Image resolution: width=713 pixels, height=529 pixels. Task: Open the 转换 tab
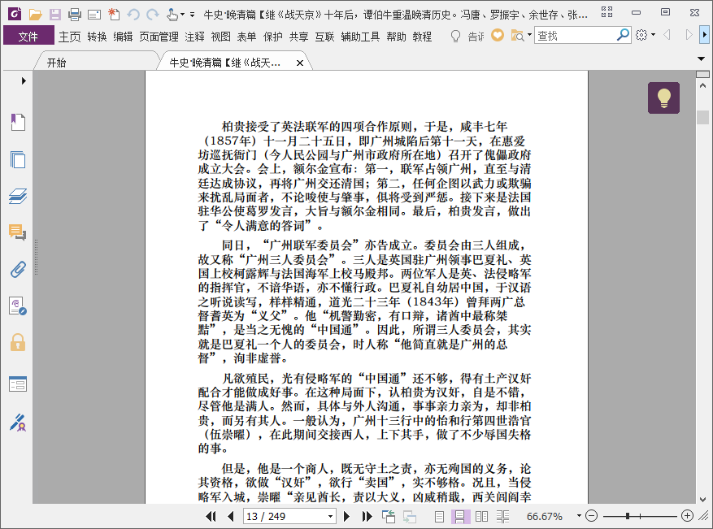[97, 37]
